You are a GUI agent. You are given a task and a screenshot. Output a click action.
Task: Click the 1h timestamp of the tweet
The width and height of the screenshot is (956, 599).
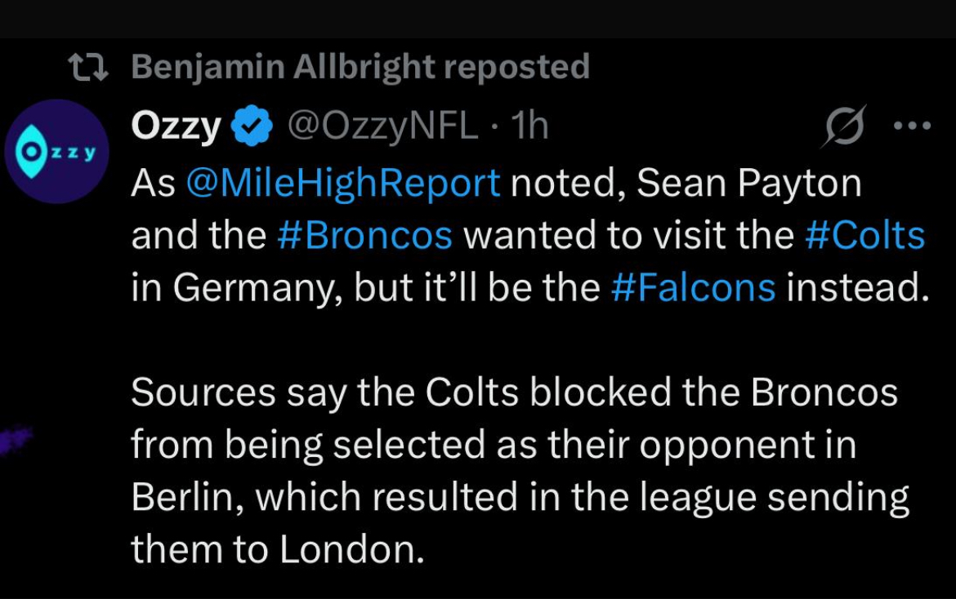tap(528, 127)
